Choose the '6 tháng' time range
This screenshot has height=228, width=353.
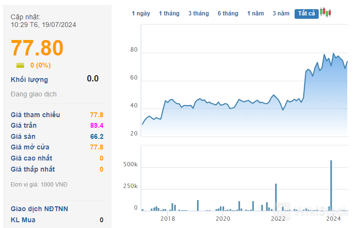pyautogui.click(x=228, y=13)
